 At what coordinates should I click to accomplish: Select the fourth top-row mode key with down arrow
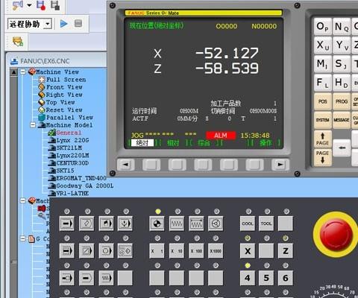tap(125, 223)
